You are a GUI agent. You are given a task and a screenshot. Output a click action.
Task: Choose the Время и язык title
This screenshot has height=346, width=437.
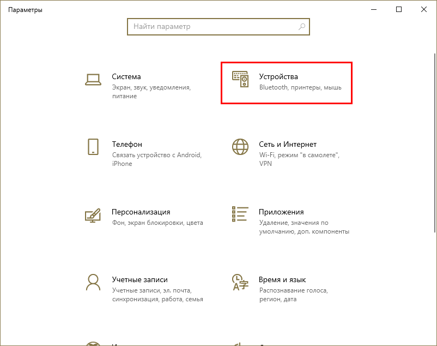[283, 279]
